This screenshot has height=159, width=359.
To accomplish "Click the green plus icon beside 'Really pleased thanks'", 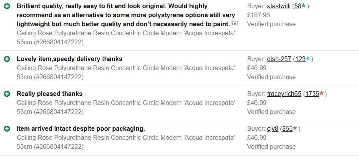I will coord(7,94).
